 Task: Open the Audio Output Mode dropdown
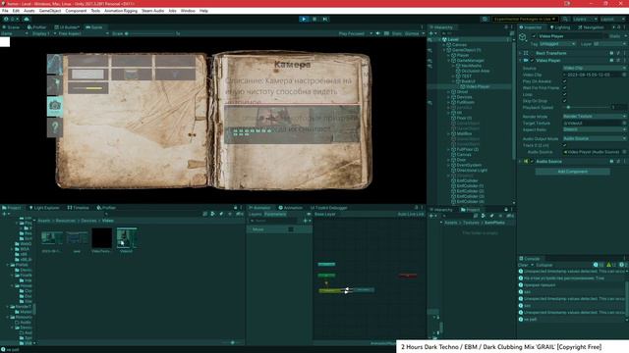(595, 138)
